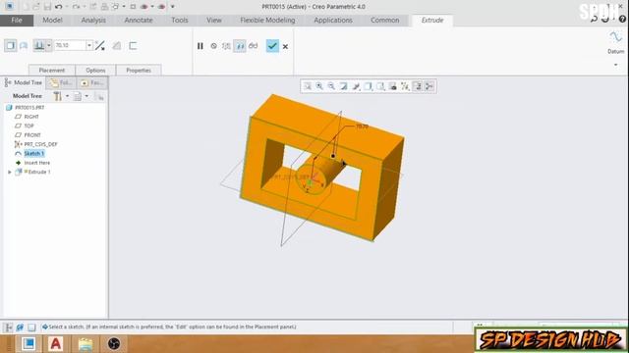The image size is (629, 353).
Task: Open the Display Style icon in graphics toolbar
Action: click(x=369, y=86)
